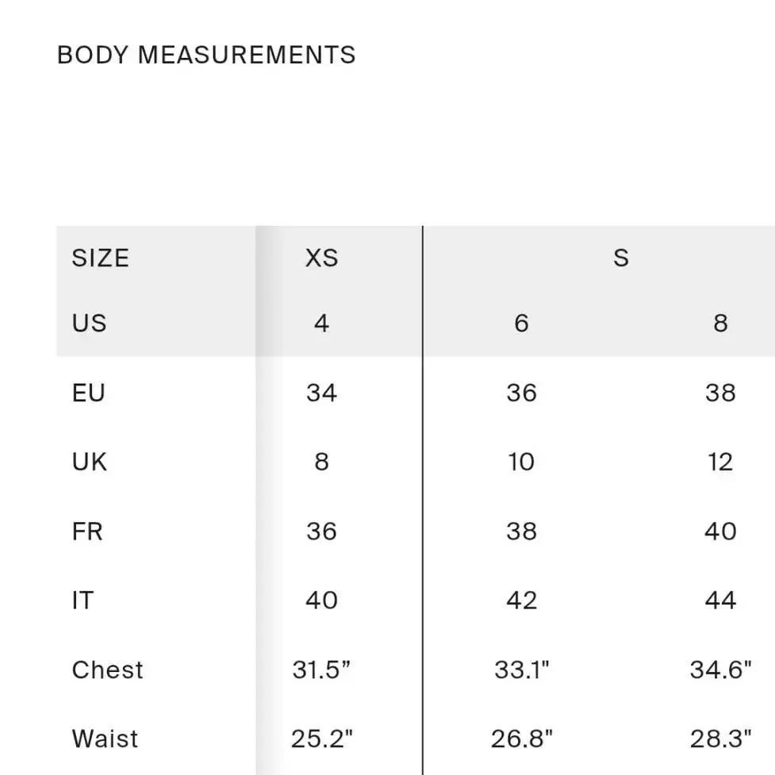The image size is (775, 775).
Task: Click the Waist row label
Action: click(105, 739)
